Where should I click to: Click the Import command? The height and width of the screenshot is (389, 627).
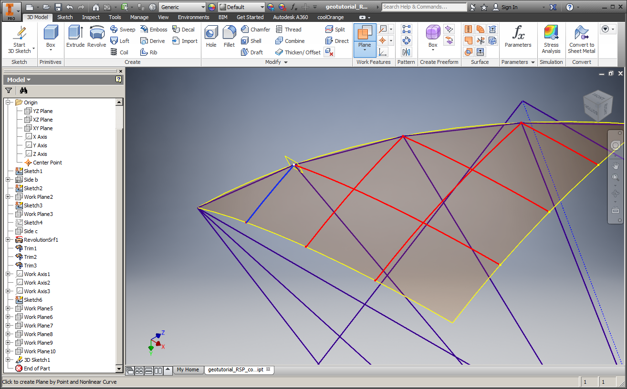(x=185, y=41)
